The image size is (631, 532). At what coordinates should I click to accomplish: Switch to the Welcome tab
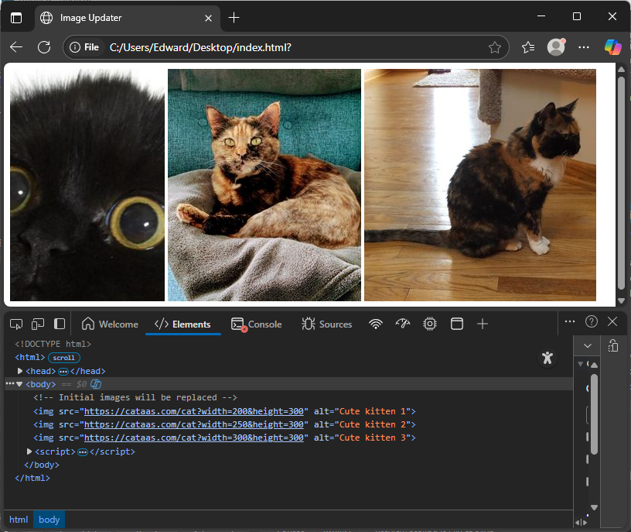(110, 324)
